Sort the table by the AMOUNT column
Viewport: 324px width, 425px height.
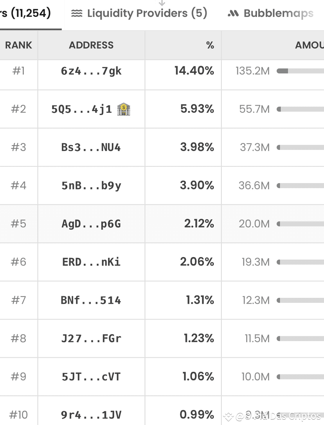(309, 45)
